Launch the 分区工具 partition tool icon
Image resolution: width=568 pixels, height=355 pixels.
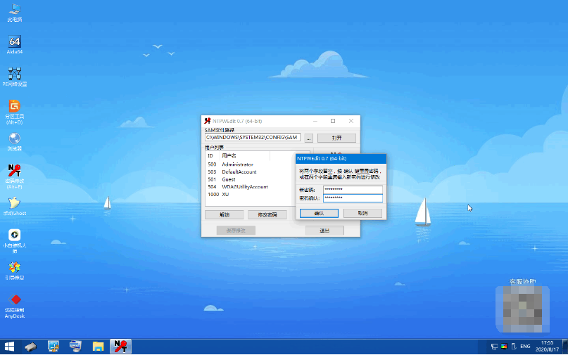coord(14,107)
